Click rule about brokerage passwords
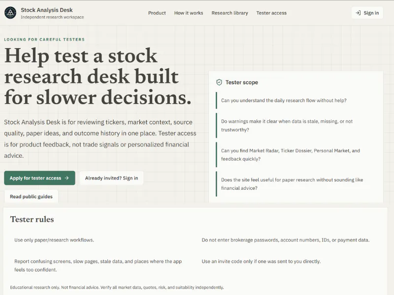The image size is (394, 295). point(286,240)
